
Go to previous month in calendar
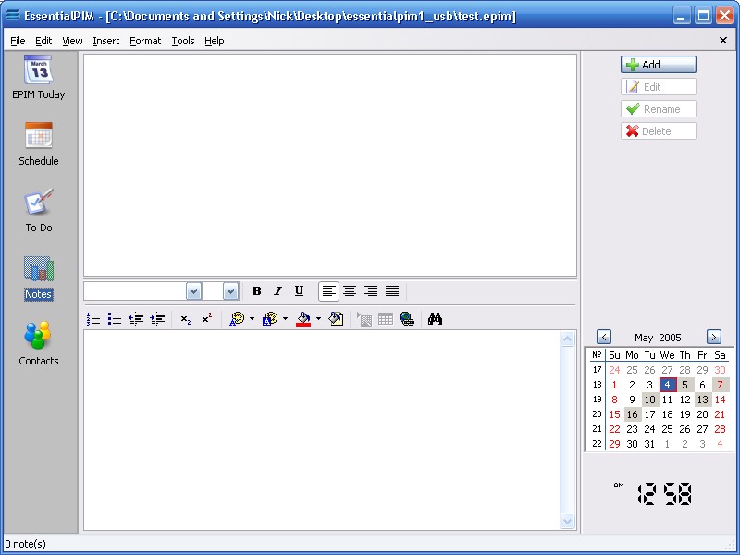coord(604,337)
